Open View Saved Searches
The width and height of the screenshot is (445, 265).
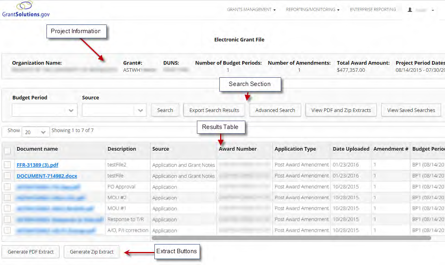point(411,110)
